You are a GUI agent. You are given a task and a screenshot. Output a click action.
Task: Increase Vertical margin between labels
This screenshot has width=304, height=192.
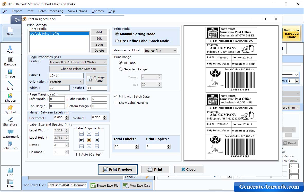click(x=105, y=116)
